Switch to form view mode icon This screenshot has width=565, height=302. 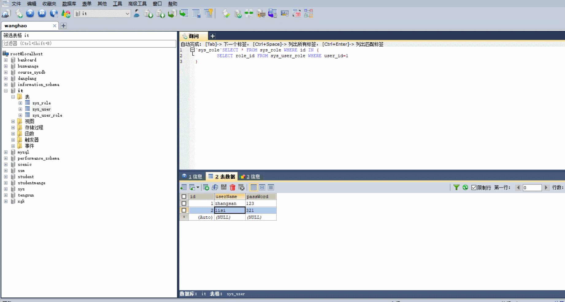[262, 187]
